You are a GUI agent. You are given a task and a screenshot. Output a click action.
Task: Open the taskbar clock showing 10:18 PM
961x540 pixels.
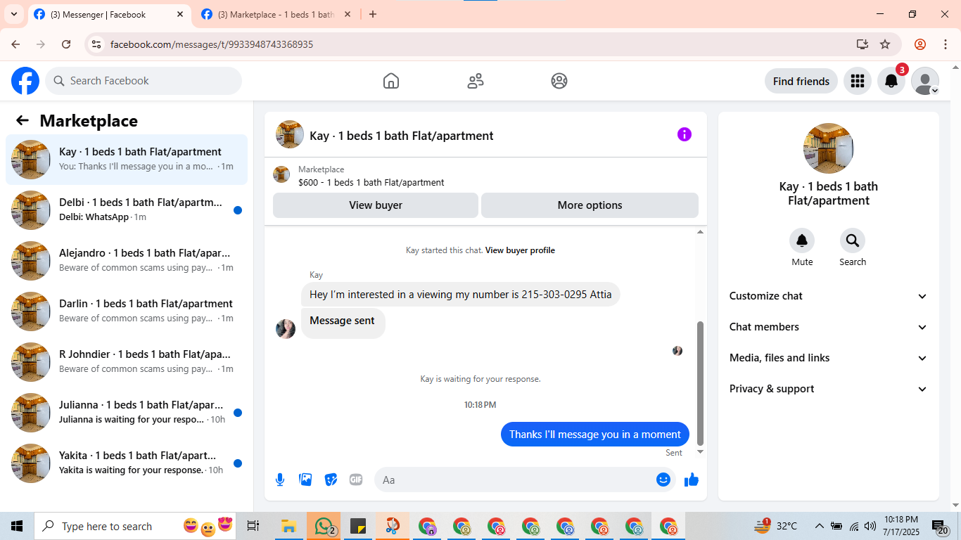pyautogui.click(x=902, y=526)
